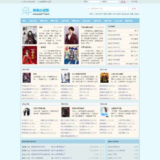Open the 科幻小说 nav category
Viewport: 160px width, 160px height.
click(x=86, y=21)
